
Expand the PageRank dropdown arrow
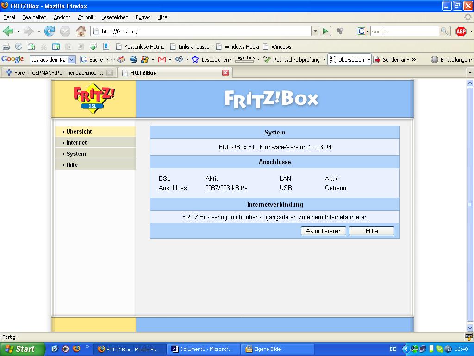[258, 60]
